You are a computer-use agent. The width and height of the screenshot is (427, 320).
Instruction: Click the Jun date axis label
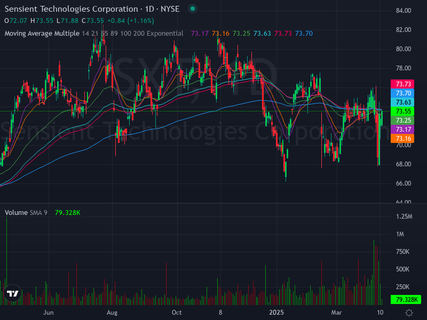[49, 313]
